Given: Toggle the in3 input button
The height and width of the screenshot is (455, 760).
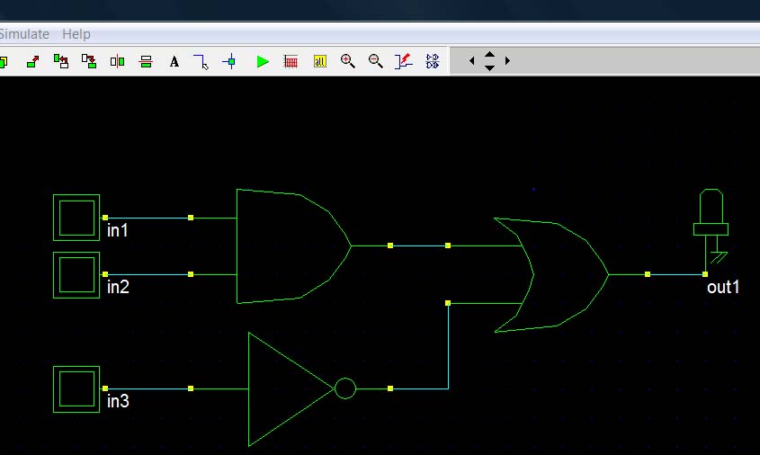Looking at the screenshot, I should pyautogui.click(x=76, y=389).
